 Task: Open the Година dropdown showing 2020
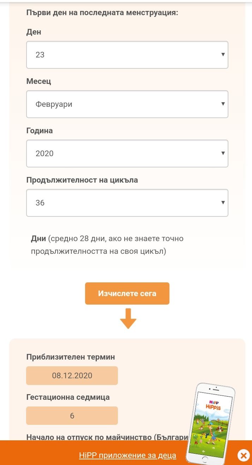tap(127, 153)
